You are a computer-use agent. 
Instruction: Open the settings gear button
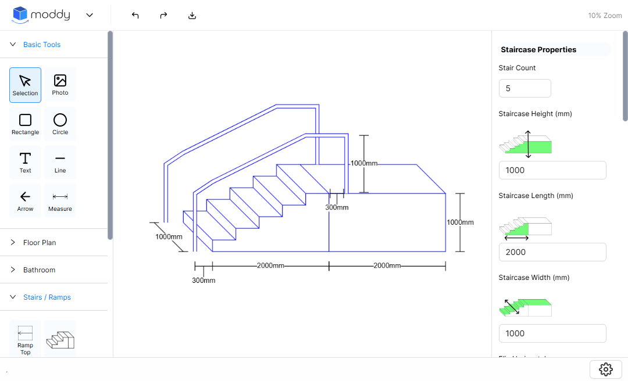click(605, 369)
